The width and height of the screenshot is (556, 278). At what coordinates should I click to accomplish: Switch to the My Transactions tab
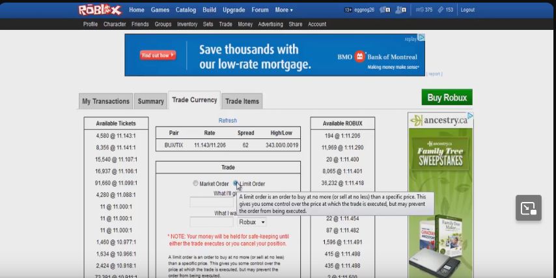click(x=105, y=101)
